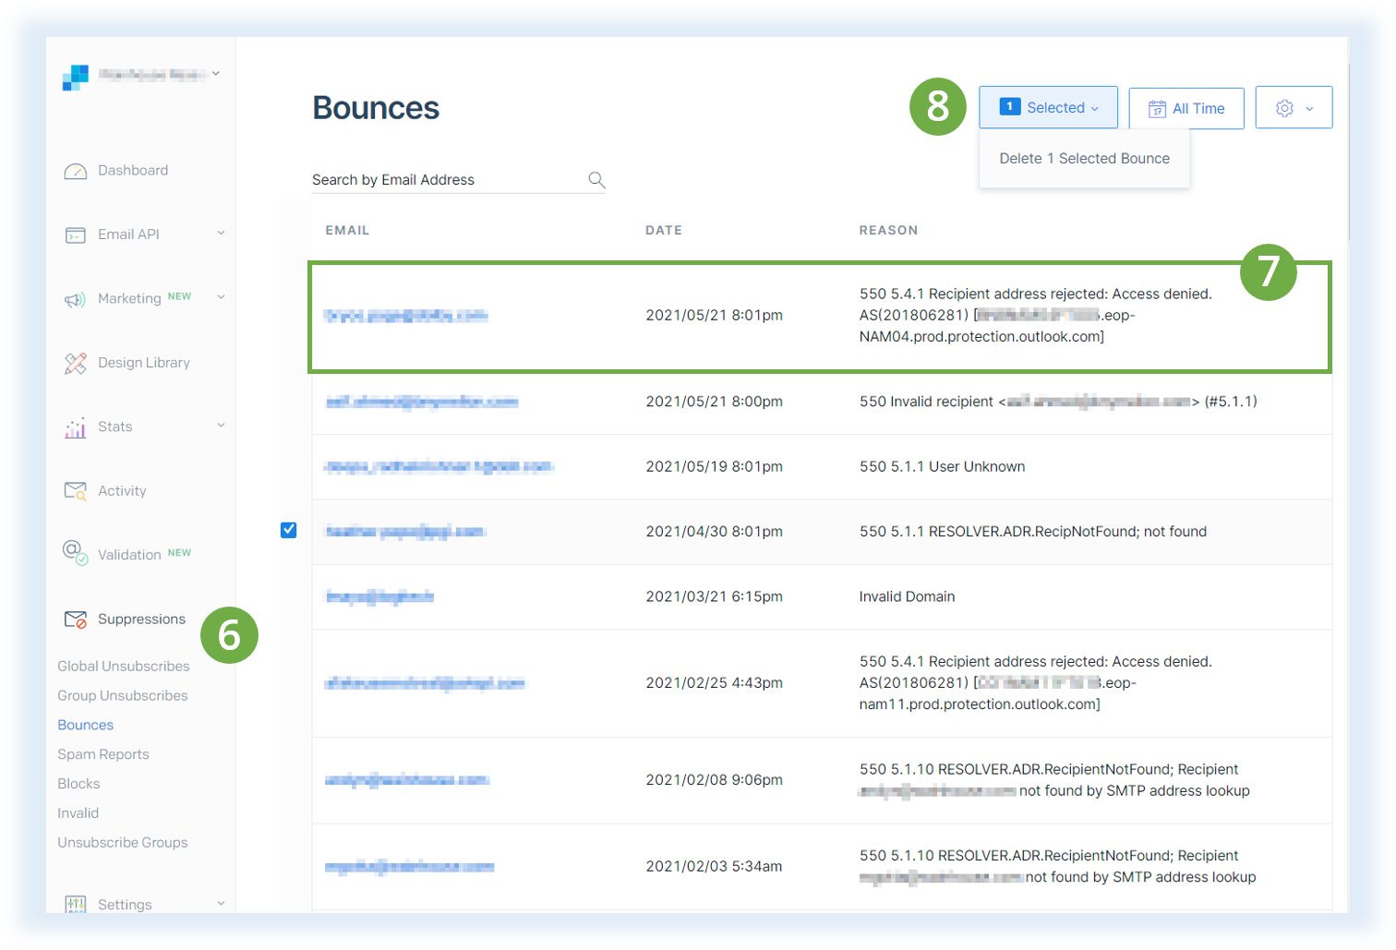This screenshot has height=950, width=1396.
Task: Open settings via the gear icon
Action: 1282,107
